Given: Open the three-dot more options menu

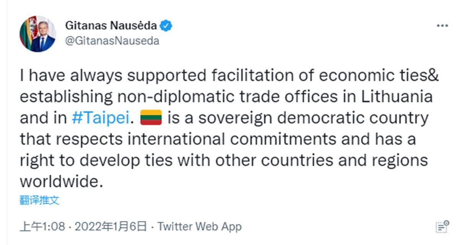Looking at the screenshot, I should tap(442, 26).
